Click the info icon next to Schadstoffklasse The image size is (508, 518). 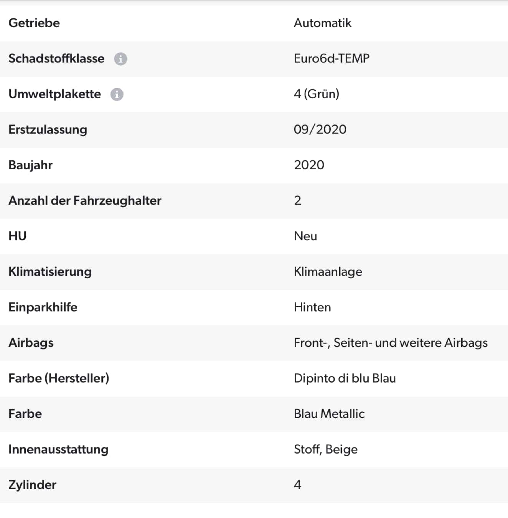(120, 59)
